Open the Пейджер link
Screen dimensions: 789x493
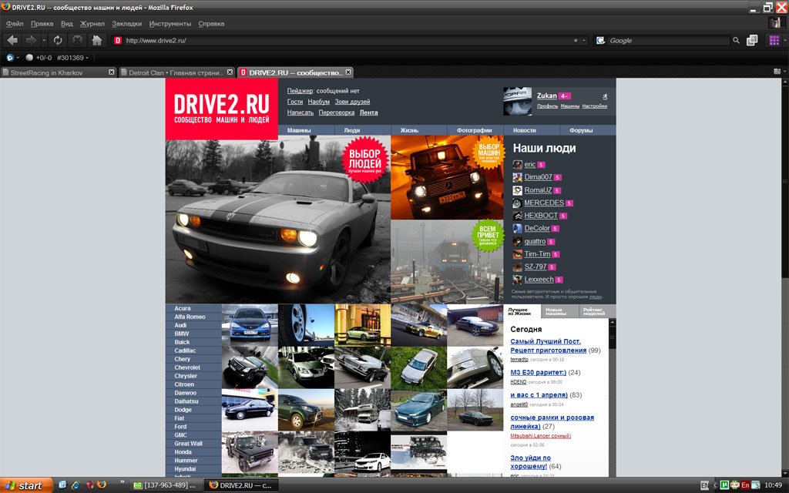pos(300,91)
